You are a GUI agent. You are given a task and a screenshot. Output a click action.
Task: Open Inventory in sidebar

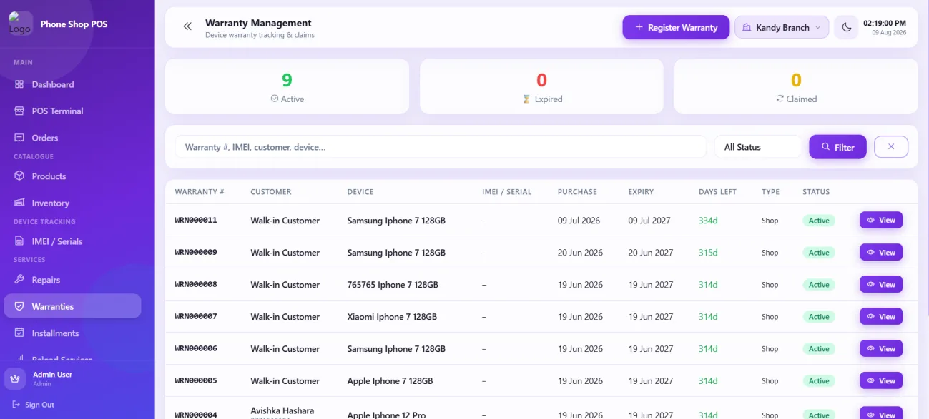click(x=73, y=203)
